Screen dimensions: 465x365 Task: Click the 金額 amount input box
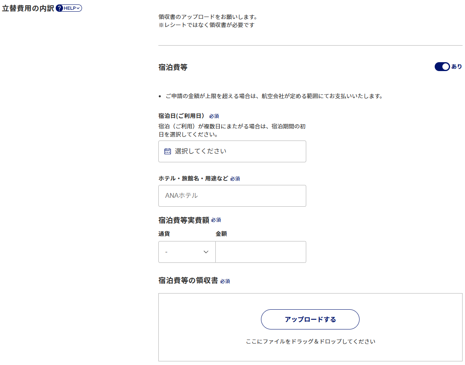click(261, 252)
